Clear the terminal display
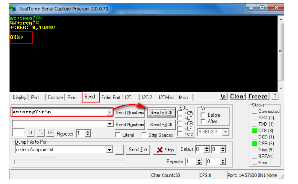Viewport: 298px width, 184px height. click(238, 97)
